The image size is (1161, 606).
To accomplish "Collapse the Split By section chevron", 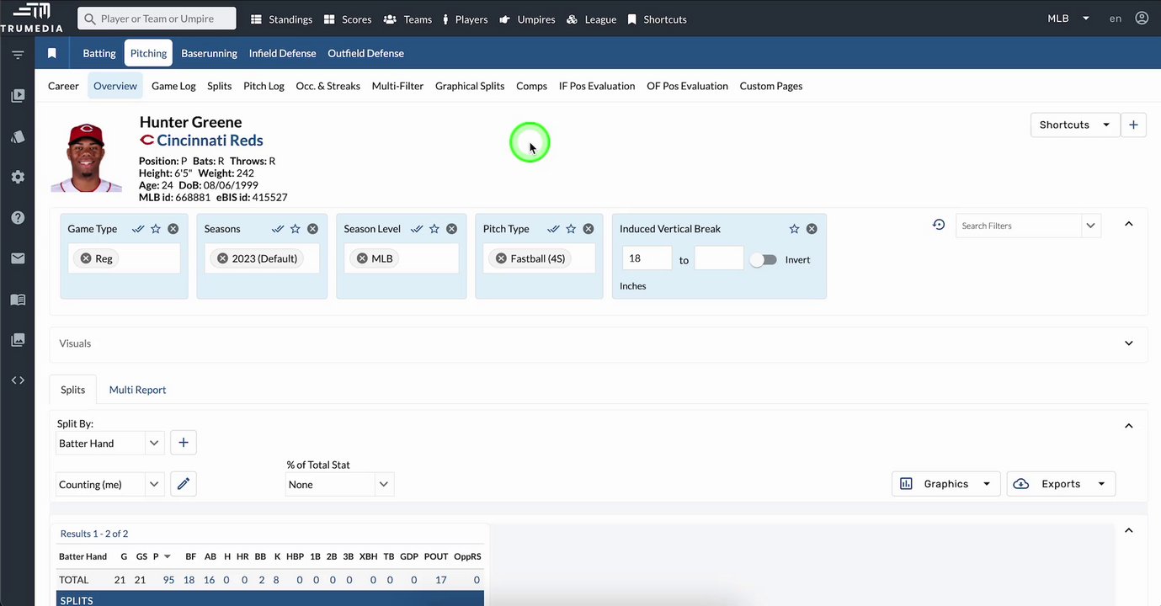I will click(1129, 426).
